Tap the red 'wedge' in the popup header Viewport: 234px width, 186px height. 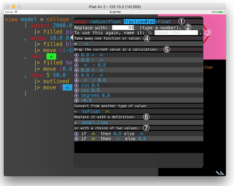pyautogui.click(x=81, y=22)
